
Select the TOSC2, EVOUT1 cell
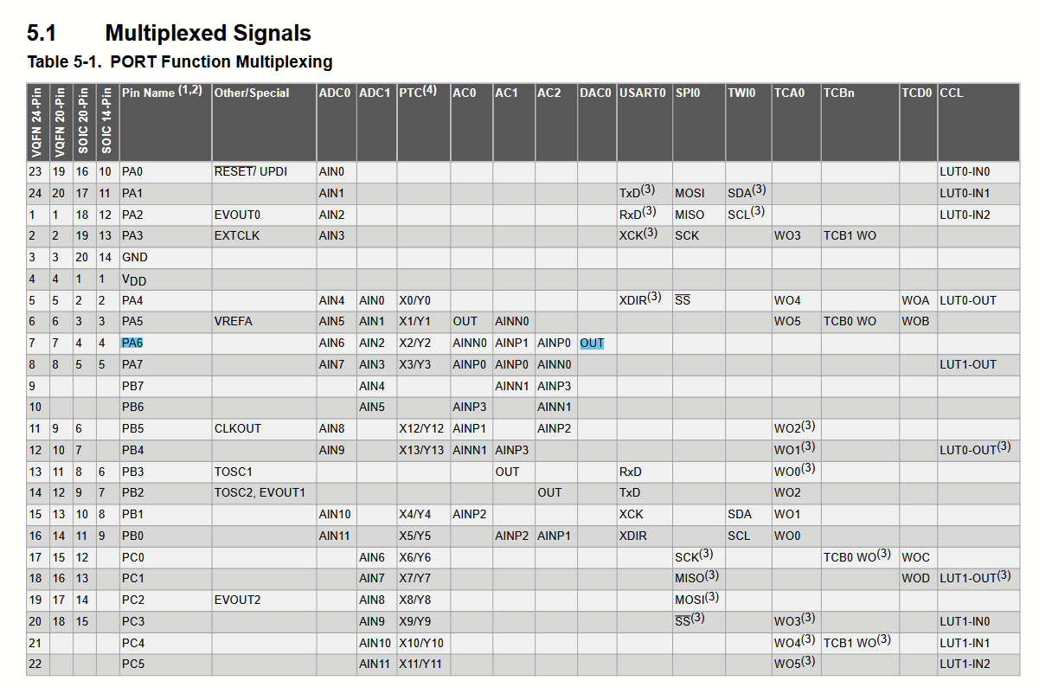click(260, 493)
